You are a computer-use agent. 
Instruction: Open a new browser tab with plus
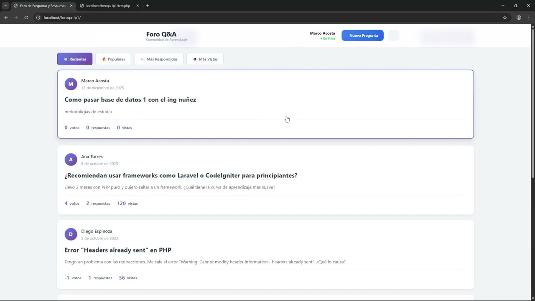click(x=148, y=5)
